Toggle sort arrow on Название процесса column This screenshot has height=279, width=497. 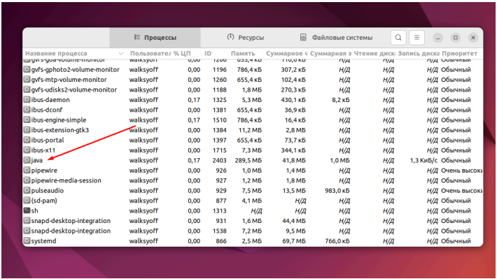(x=121, y=54)
